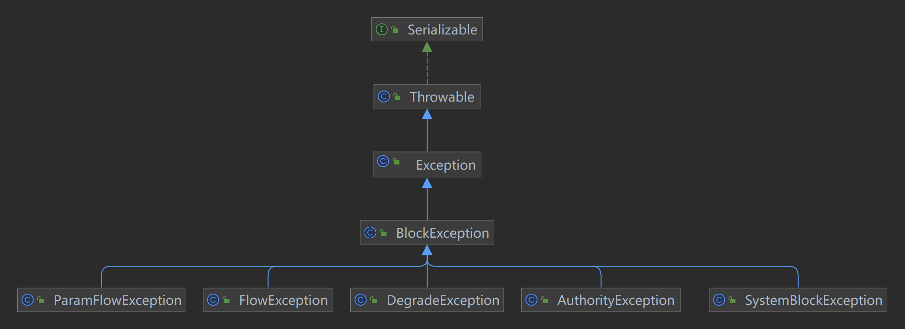Click the class icon beside Throwable
Image resolution: width=905 pixels, height=329 pixels.
[384, 96]
